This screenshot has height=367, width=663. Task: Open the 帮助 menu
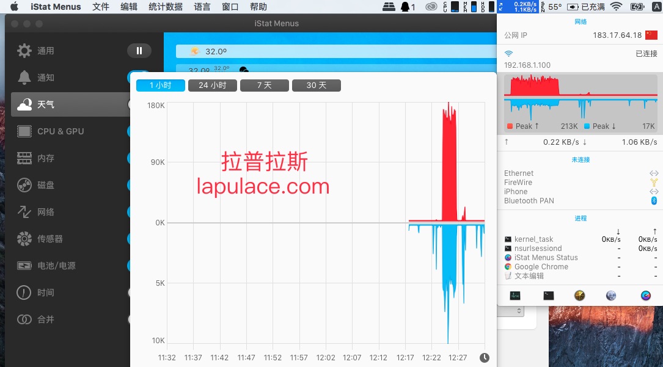[x=258, y=7]
